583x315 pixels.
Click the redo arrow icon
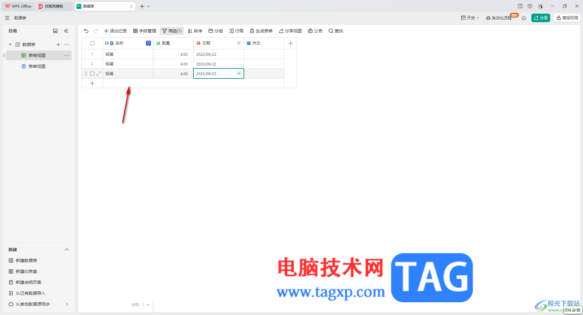coord(96,31)
